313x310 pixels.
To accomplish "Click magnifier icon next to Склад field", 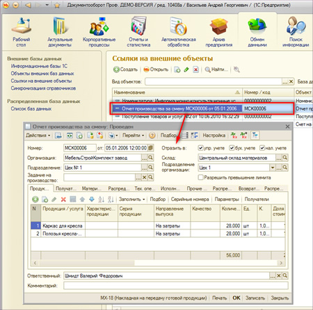I will (x=285, y=158).
